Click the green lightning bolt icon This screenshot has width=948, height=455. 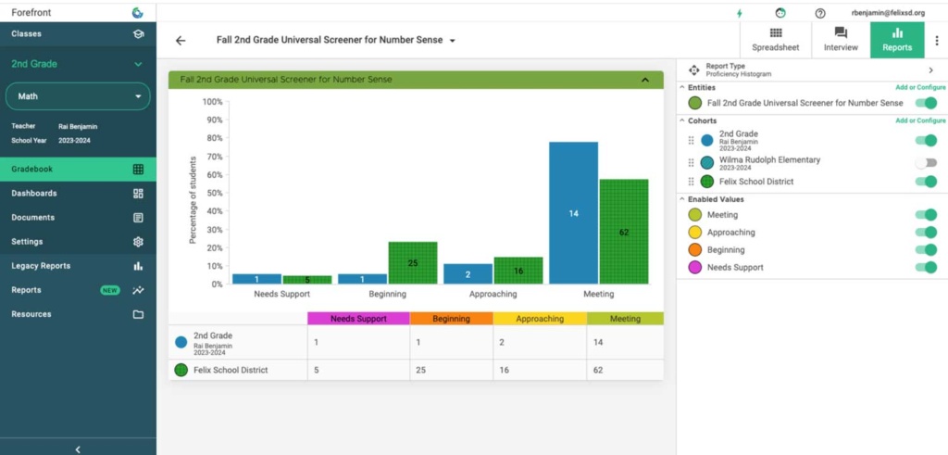739,13
